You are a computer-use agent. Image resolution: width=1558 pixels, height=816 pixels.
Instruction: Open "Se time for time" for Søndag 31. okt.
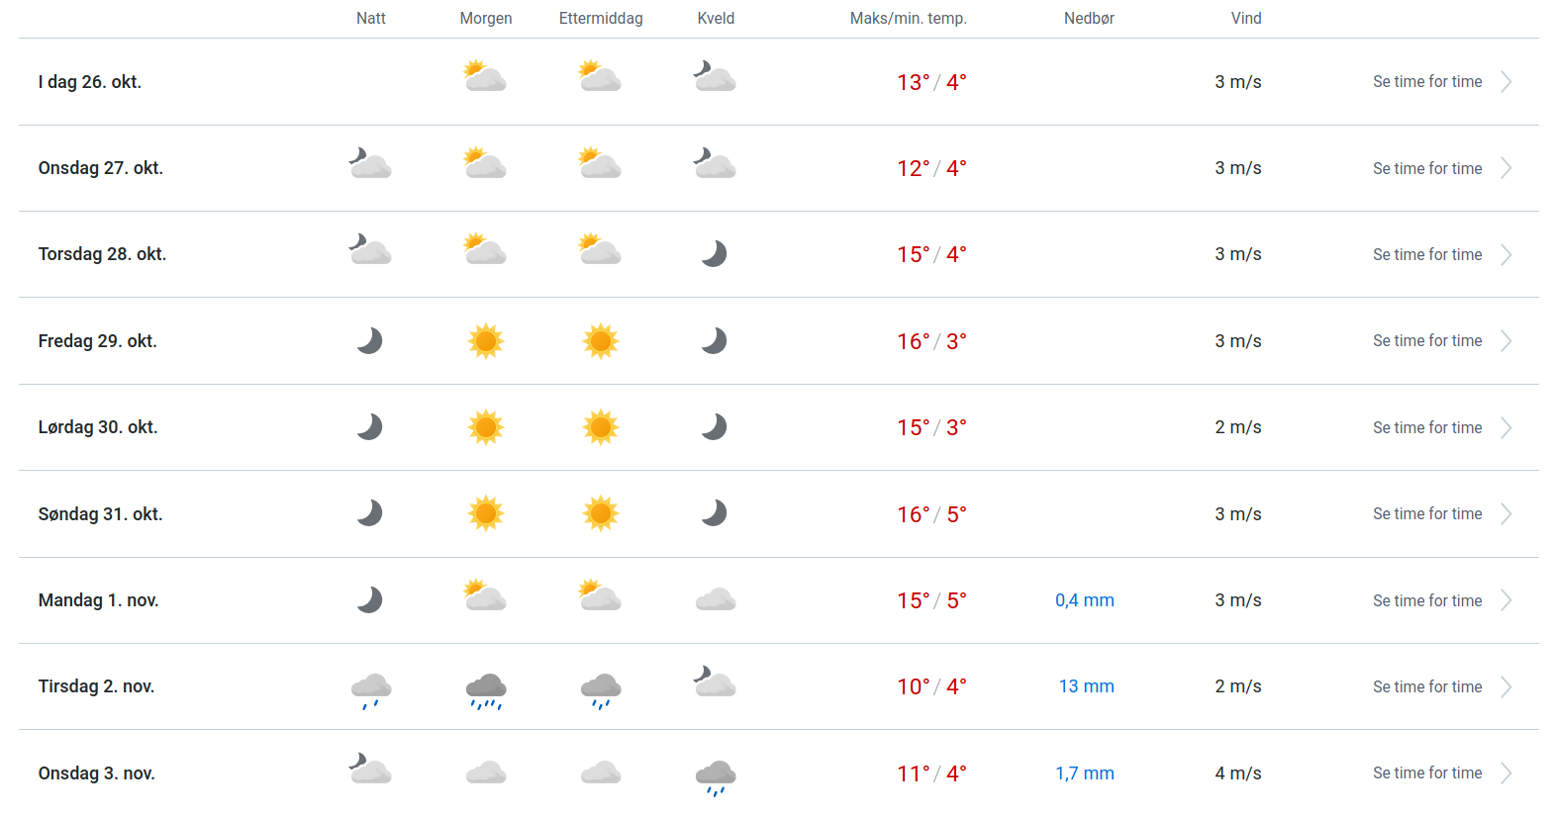click(x=1426, y=514)
